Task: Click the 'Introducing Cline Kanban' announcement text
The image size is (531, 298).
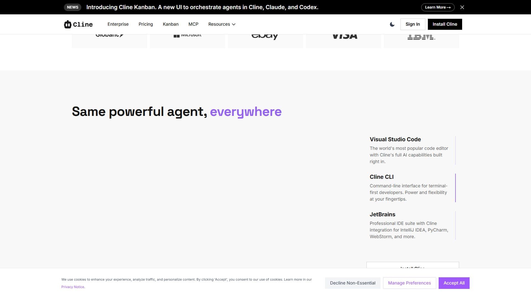Action: pyautogui.click(x=202, y=7)
